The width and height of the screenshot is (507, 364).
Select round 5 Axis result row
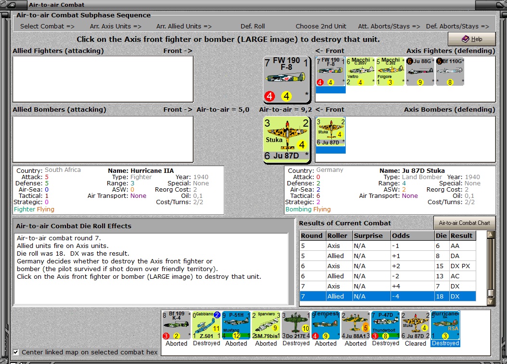pos(388,246)
